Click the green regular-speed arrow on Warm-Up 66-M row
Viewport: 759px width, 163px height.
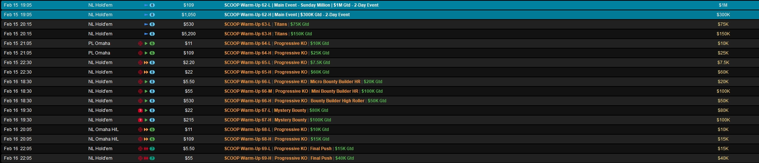pyautogui.click(x=146, y=91)
